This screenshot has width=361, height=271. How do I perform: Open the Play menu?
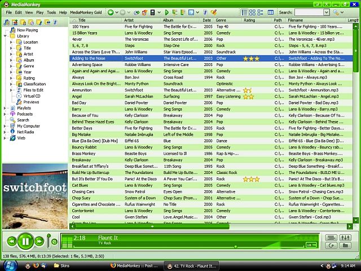(x=39, y=12)
